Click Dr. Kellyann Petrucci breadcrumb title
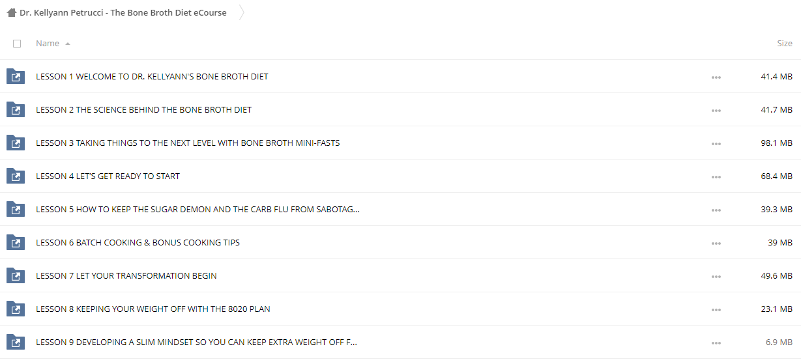Image resolution: width=801 pixels, height=362 pixels. click(x=123, y=12)
